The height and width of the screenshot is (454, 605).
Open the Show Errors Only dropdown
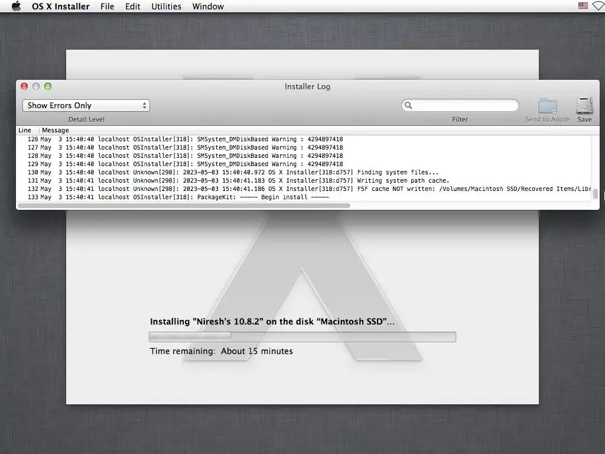86,105
